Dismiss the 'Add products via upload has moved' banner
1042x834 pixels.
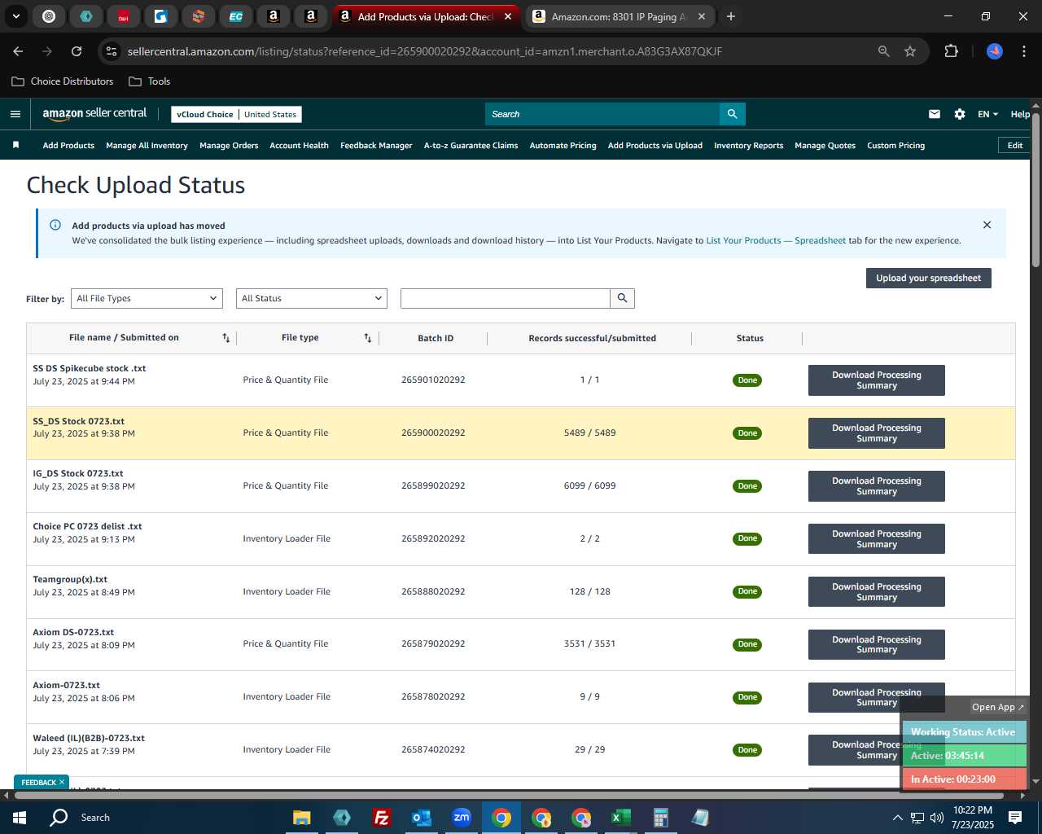pyautogui.click(x=987, y=225)
